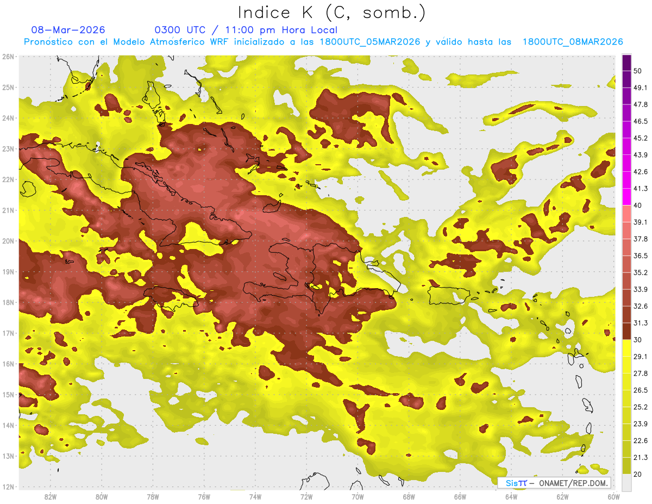The width and height of the screenshot is (652, 504).
Task: Click the grey swatch below 20 on colorbar
Action: pyautogui.click(x=626, y=482)
